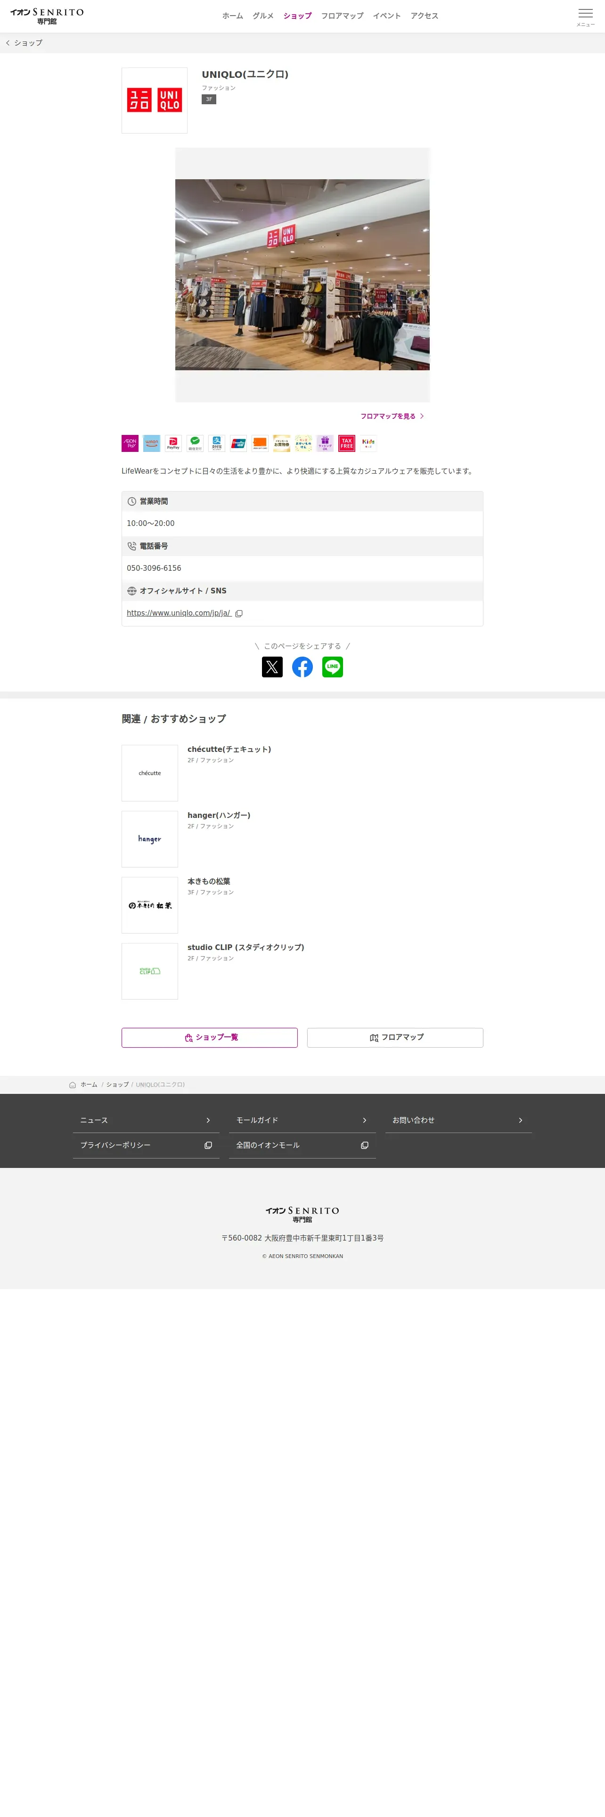Open the フロアマップ navigation item
Screen dimensions: 605x1817
pyautogui.click(x=342, y=16)
